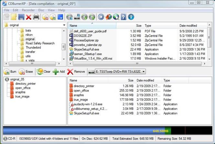Open the View menu
The height and width of the screenshot is (144, 215).
click(x=51, y=10)
